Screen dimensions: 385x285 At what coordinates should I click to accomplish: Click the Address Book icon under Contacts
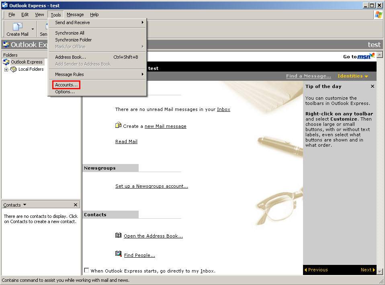118,236
